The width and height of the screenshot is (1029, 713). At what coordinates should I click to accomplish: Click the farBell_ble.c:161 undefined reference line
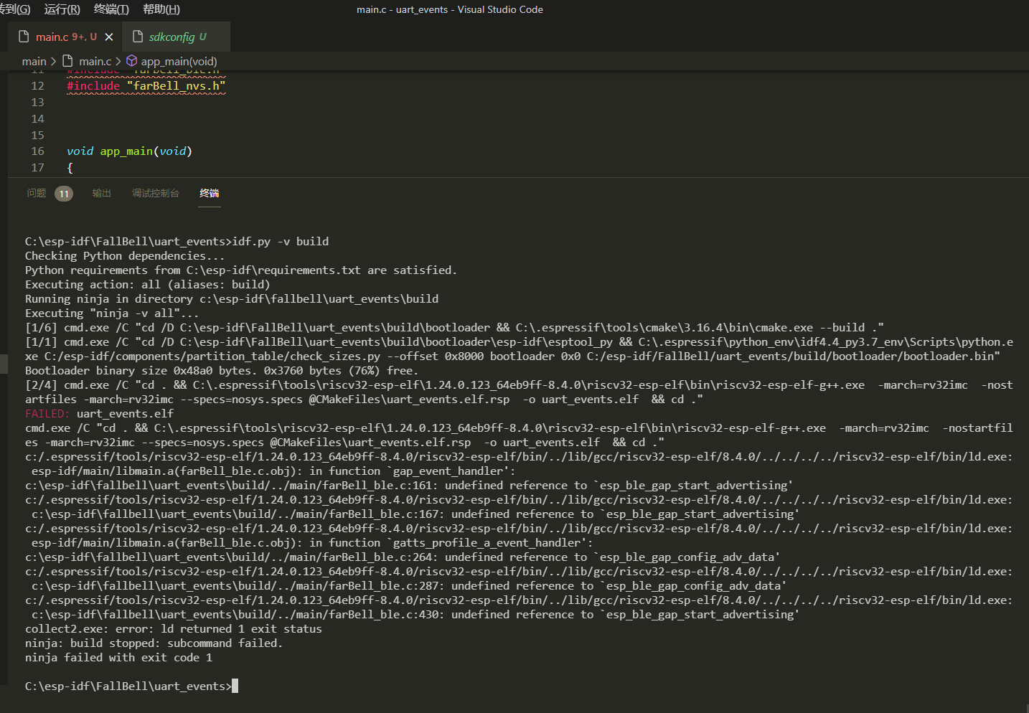(409, 486)
